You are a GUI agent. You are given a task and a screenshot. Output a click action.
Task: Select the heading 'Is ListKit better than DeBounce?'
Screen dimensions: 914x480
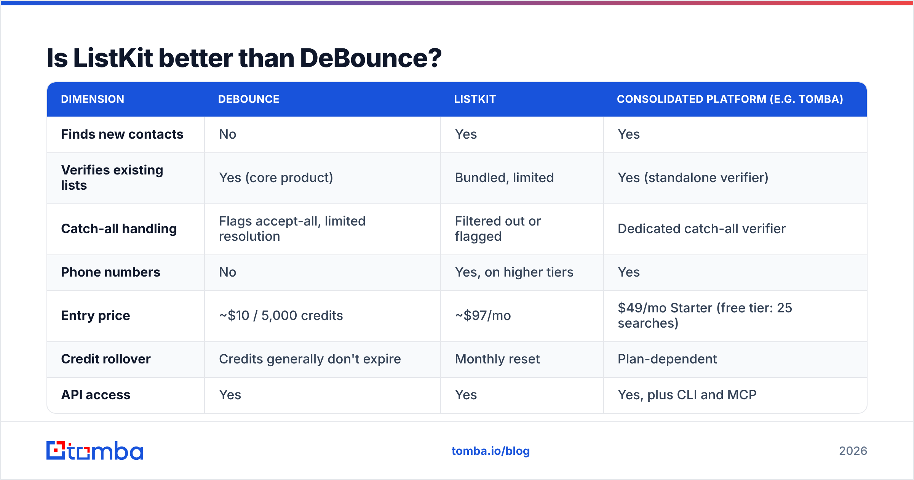[x=244, y=58]
